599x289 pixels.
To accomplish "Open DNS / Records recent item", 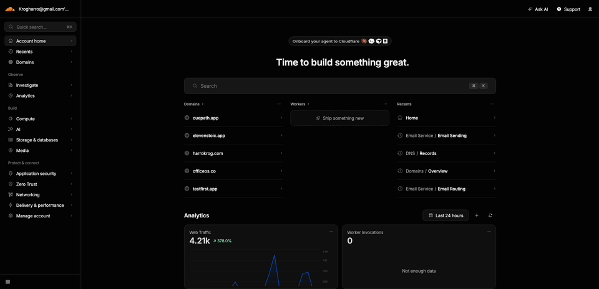I will coord(447,153).
